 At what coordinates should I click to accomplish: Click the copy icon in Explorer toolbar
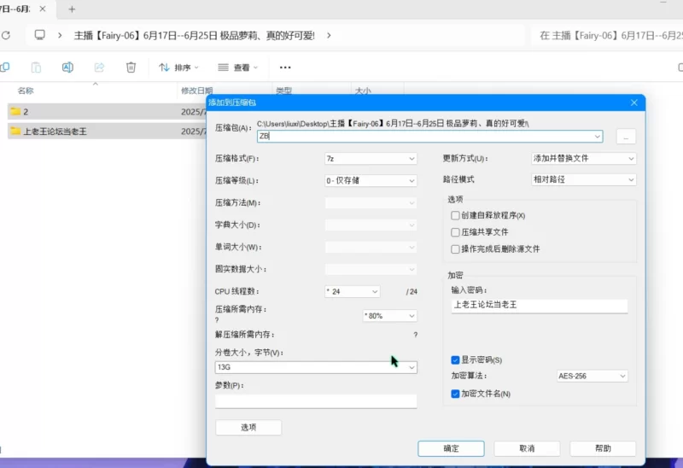coord(5,67)
